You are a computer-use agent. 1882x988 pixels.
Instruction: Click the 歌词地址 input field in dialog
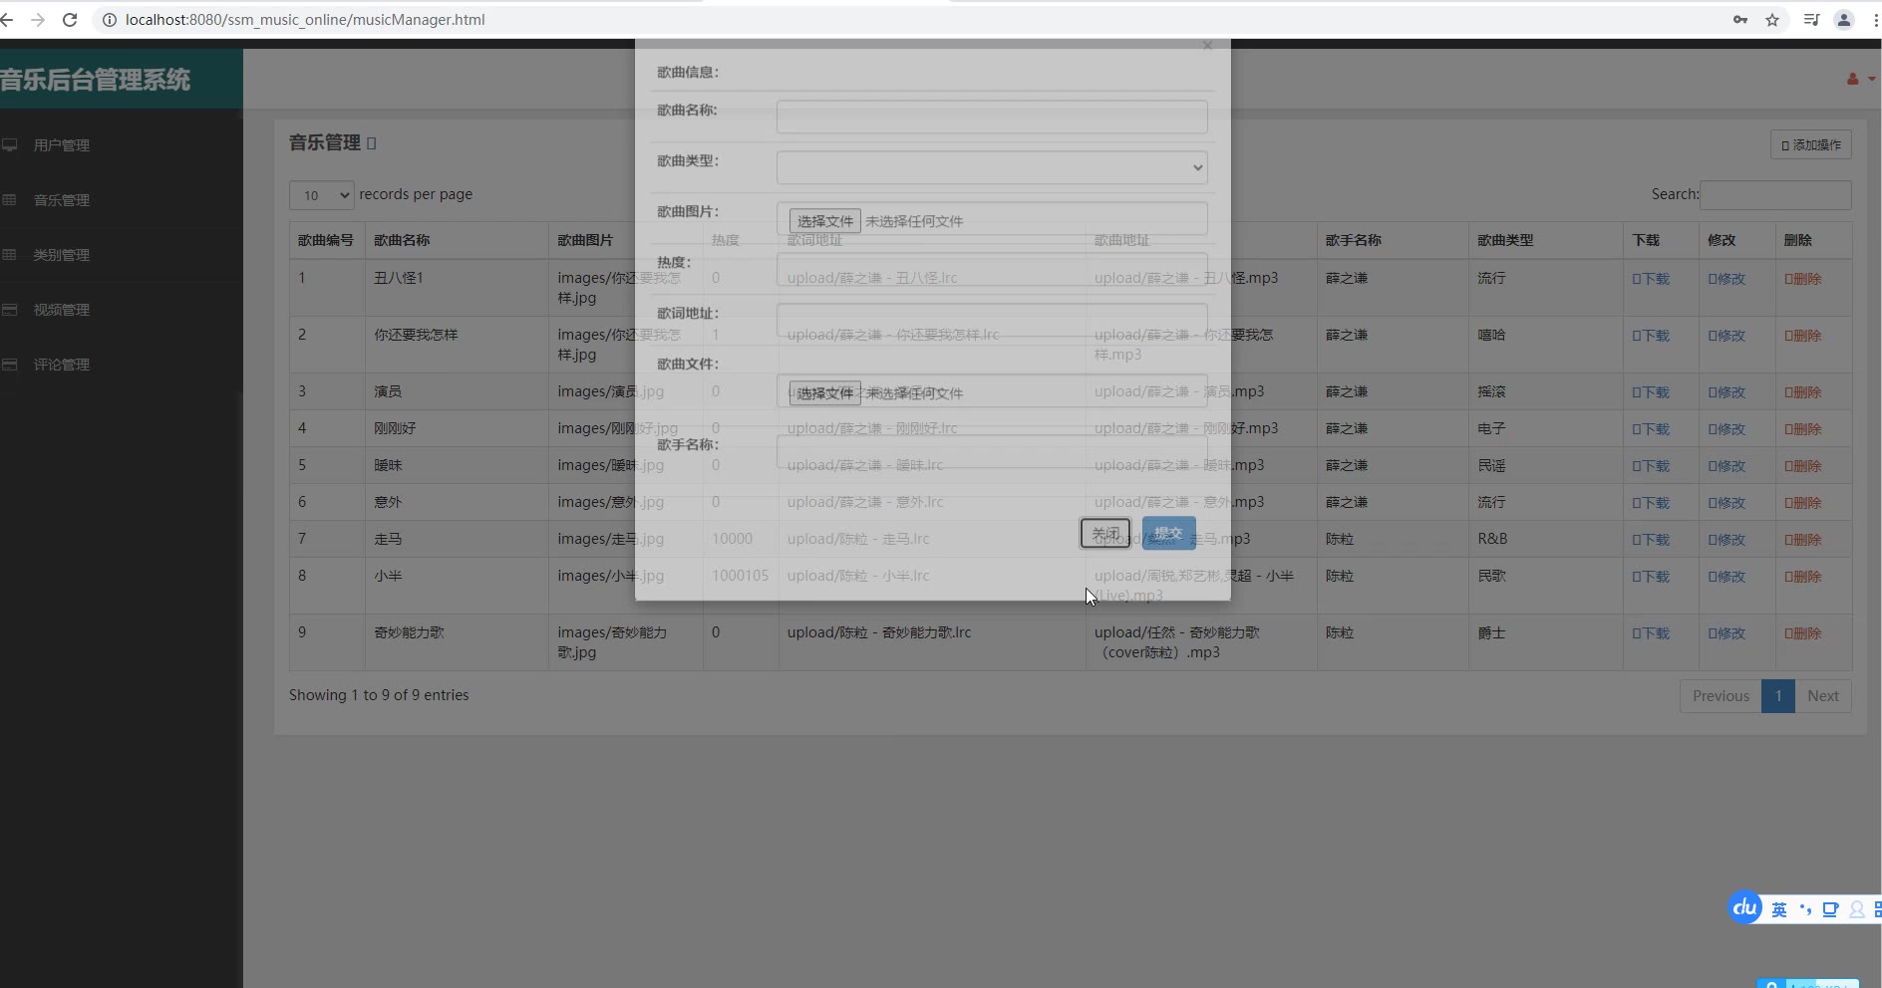(992, 320)
